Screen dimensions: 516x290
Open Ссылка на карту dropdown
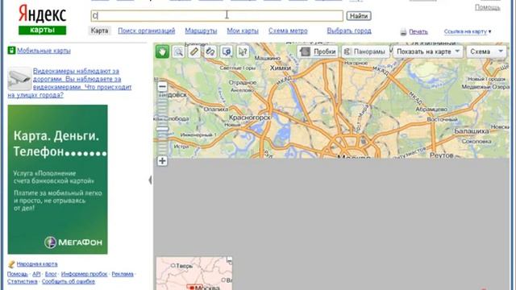(x=468, y=31)
